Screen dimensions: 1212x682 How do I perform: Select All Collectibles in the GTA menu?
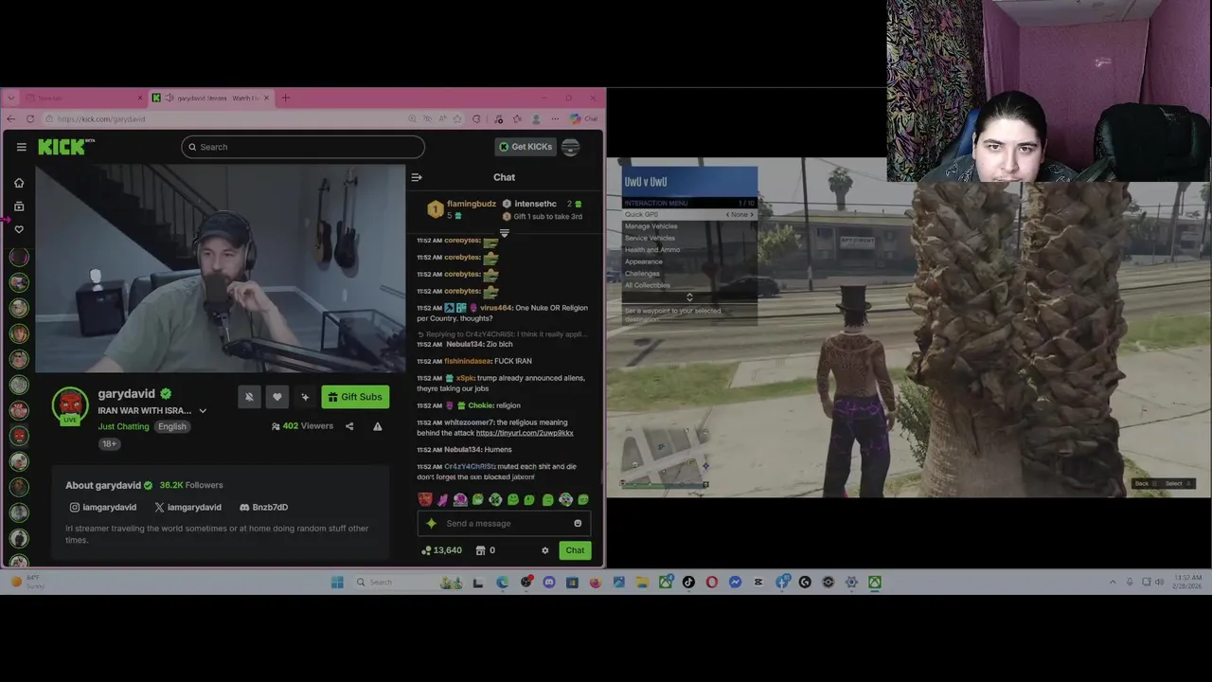[689, 285]
